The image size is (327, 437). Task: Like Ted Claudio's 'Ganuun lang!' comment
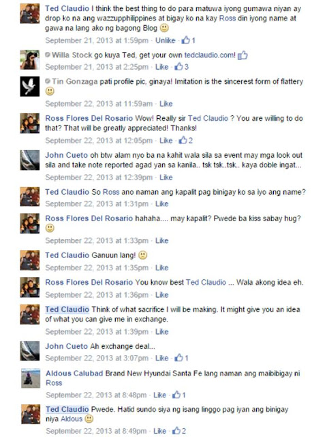[162, 268]
